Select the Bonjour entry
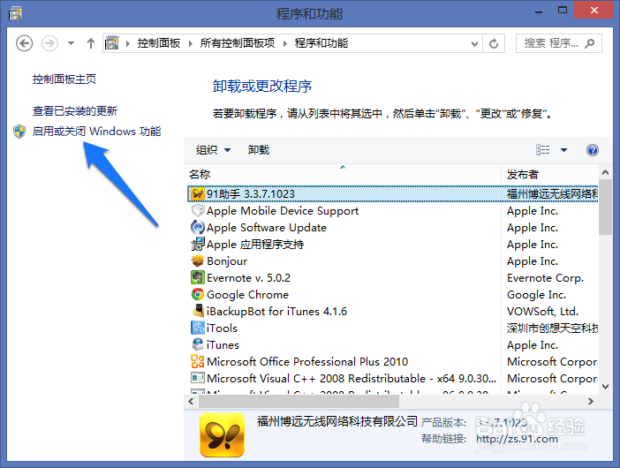This screenshot has height=468, width=620. (227, 261)
